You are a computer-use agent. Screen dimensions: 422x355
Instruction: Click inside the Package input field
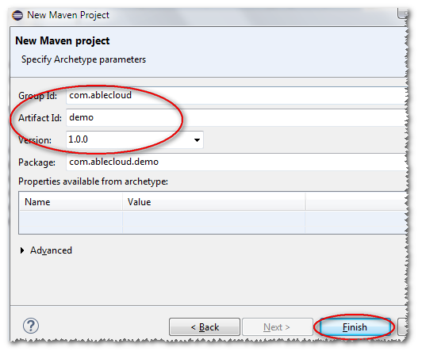[x=236, y=162]
